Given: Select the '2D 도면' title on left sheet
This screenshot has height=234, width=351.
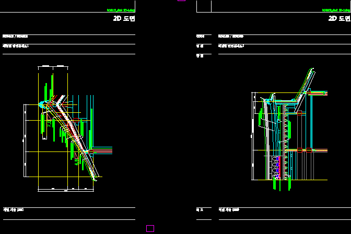Looking at the screenshot, I should tap(124, 18).
